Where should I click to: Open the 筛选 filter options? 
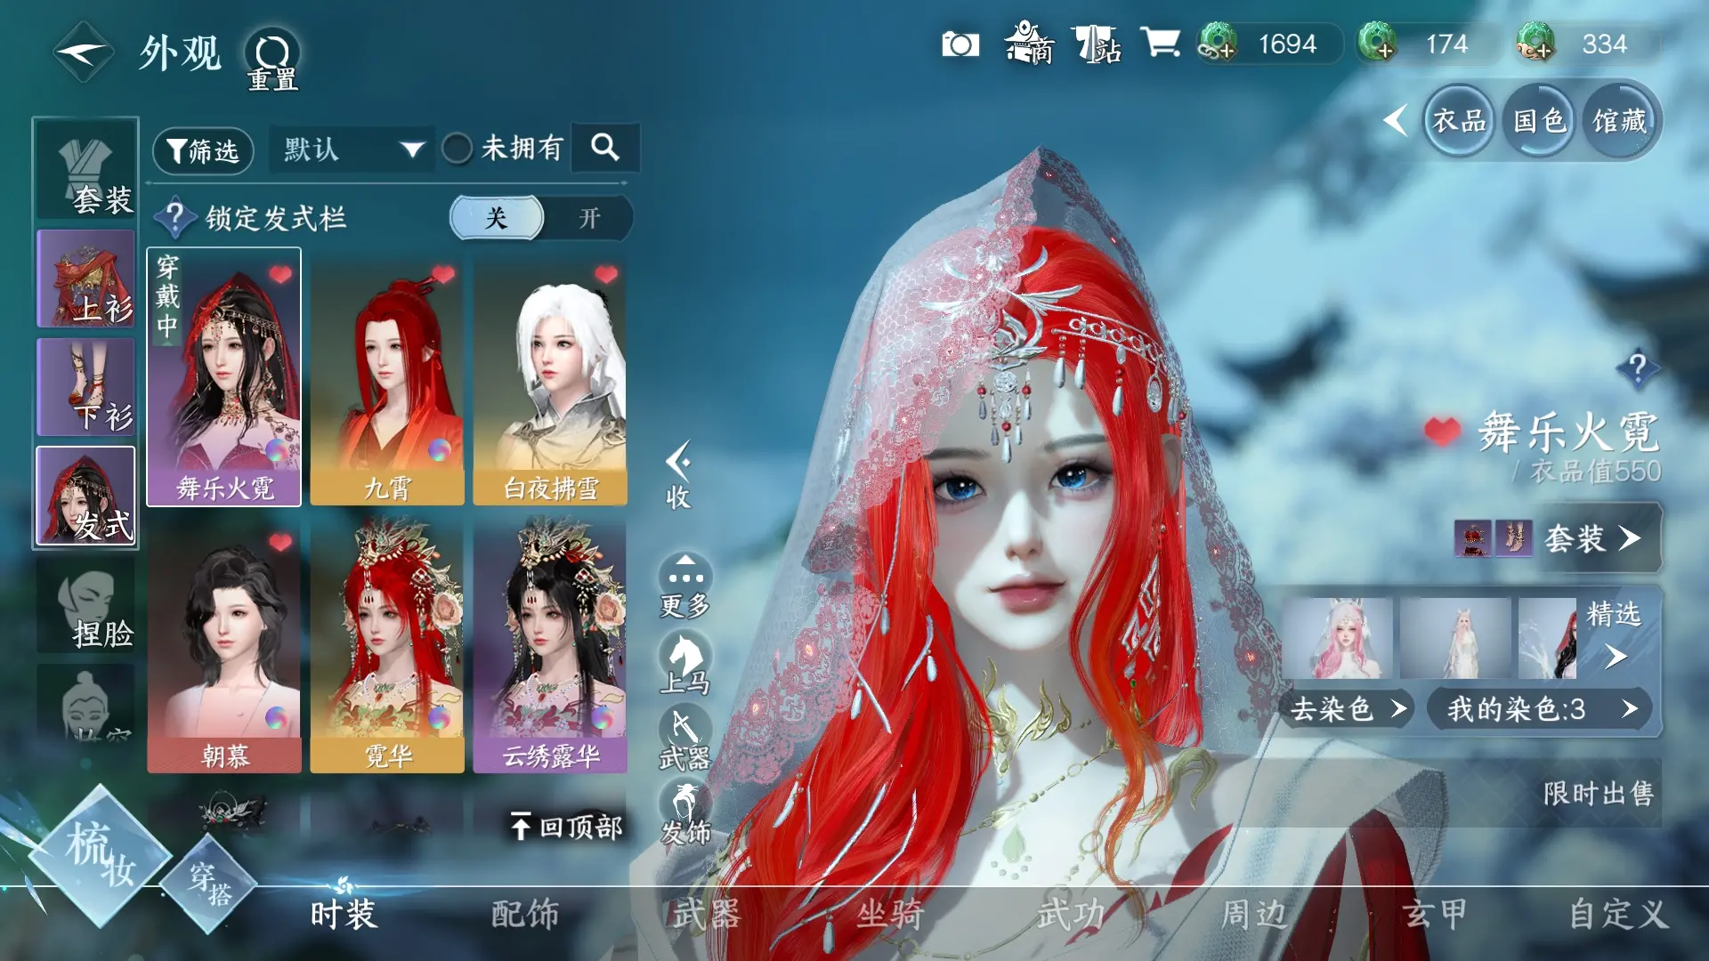tap(203, 150)
